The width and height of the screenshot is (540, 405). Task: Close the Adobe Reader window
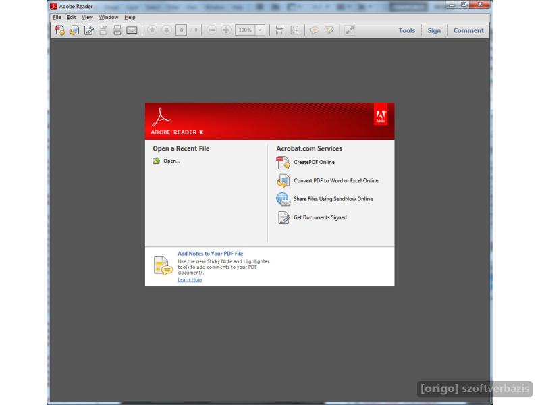pyautogui.click(x=480, y=5)
